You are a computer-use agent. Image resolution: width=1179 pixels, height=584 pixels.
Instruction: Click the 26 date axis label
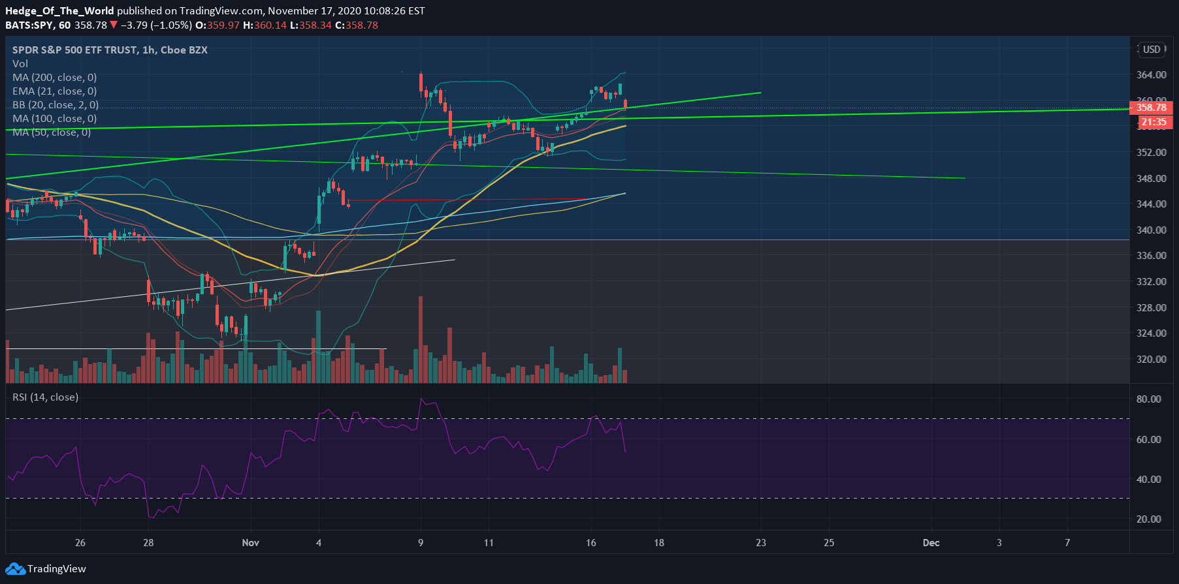[x=80, y=543]
